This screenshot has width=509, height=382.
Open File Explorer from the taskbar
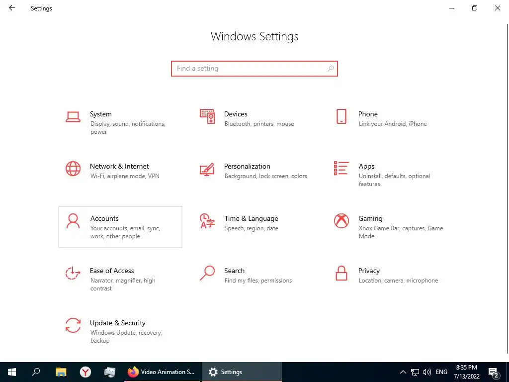click(x=61, y=372)
